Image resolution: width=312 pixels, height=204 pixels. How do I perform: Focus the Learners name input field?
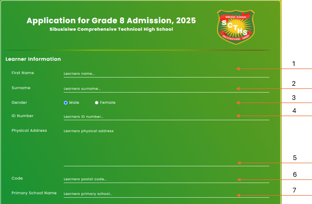[x=166, y=74]
